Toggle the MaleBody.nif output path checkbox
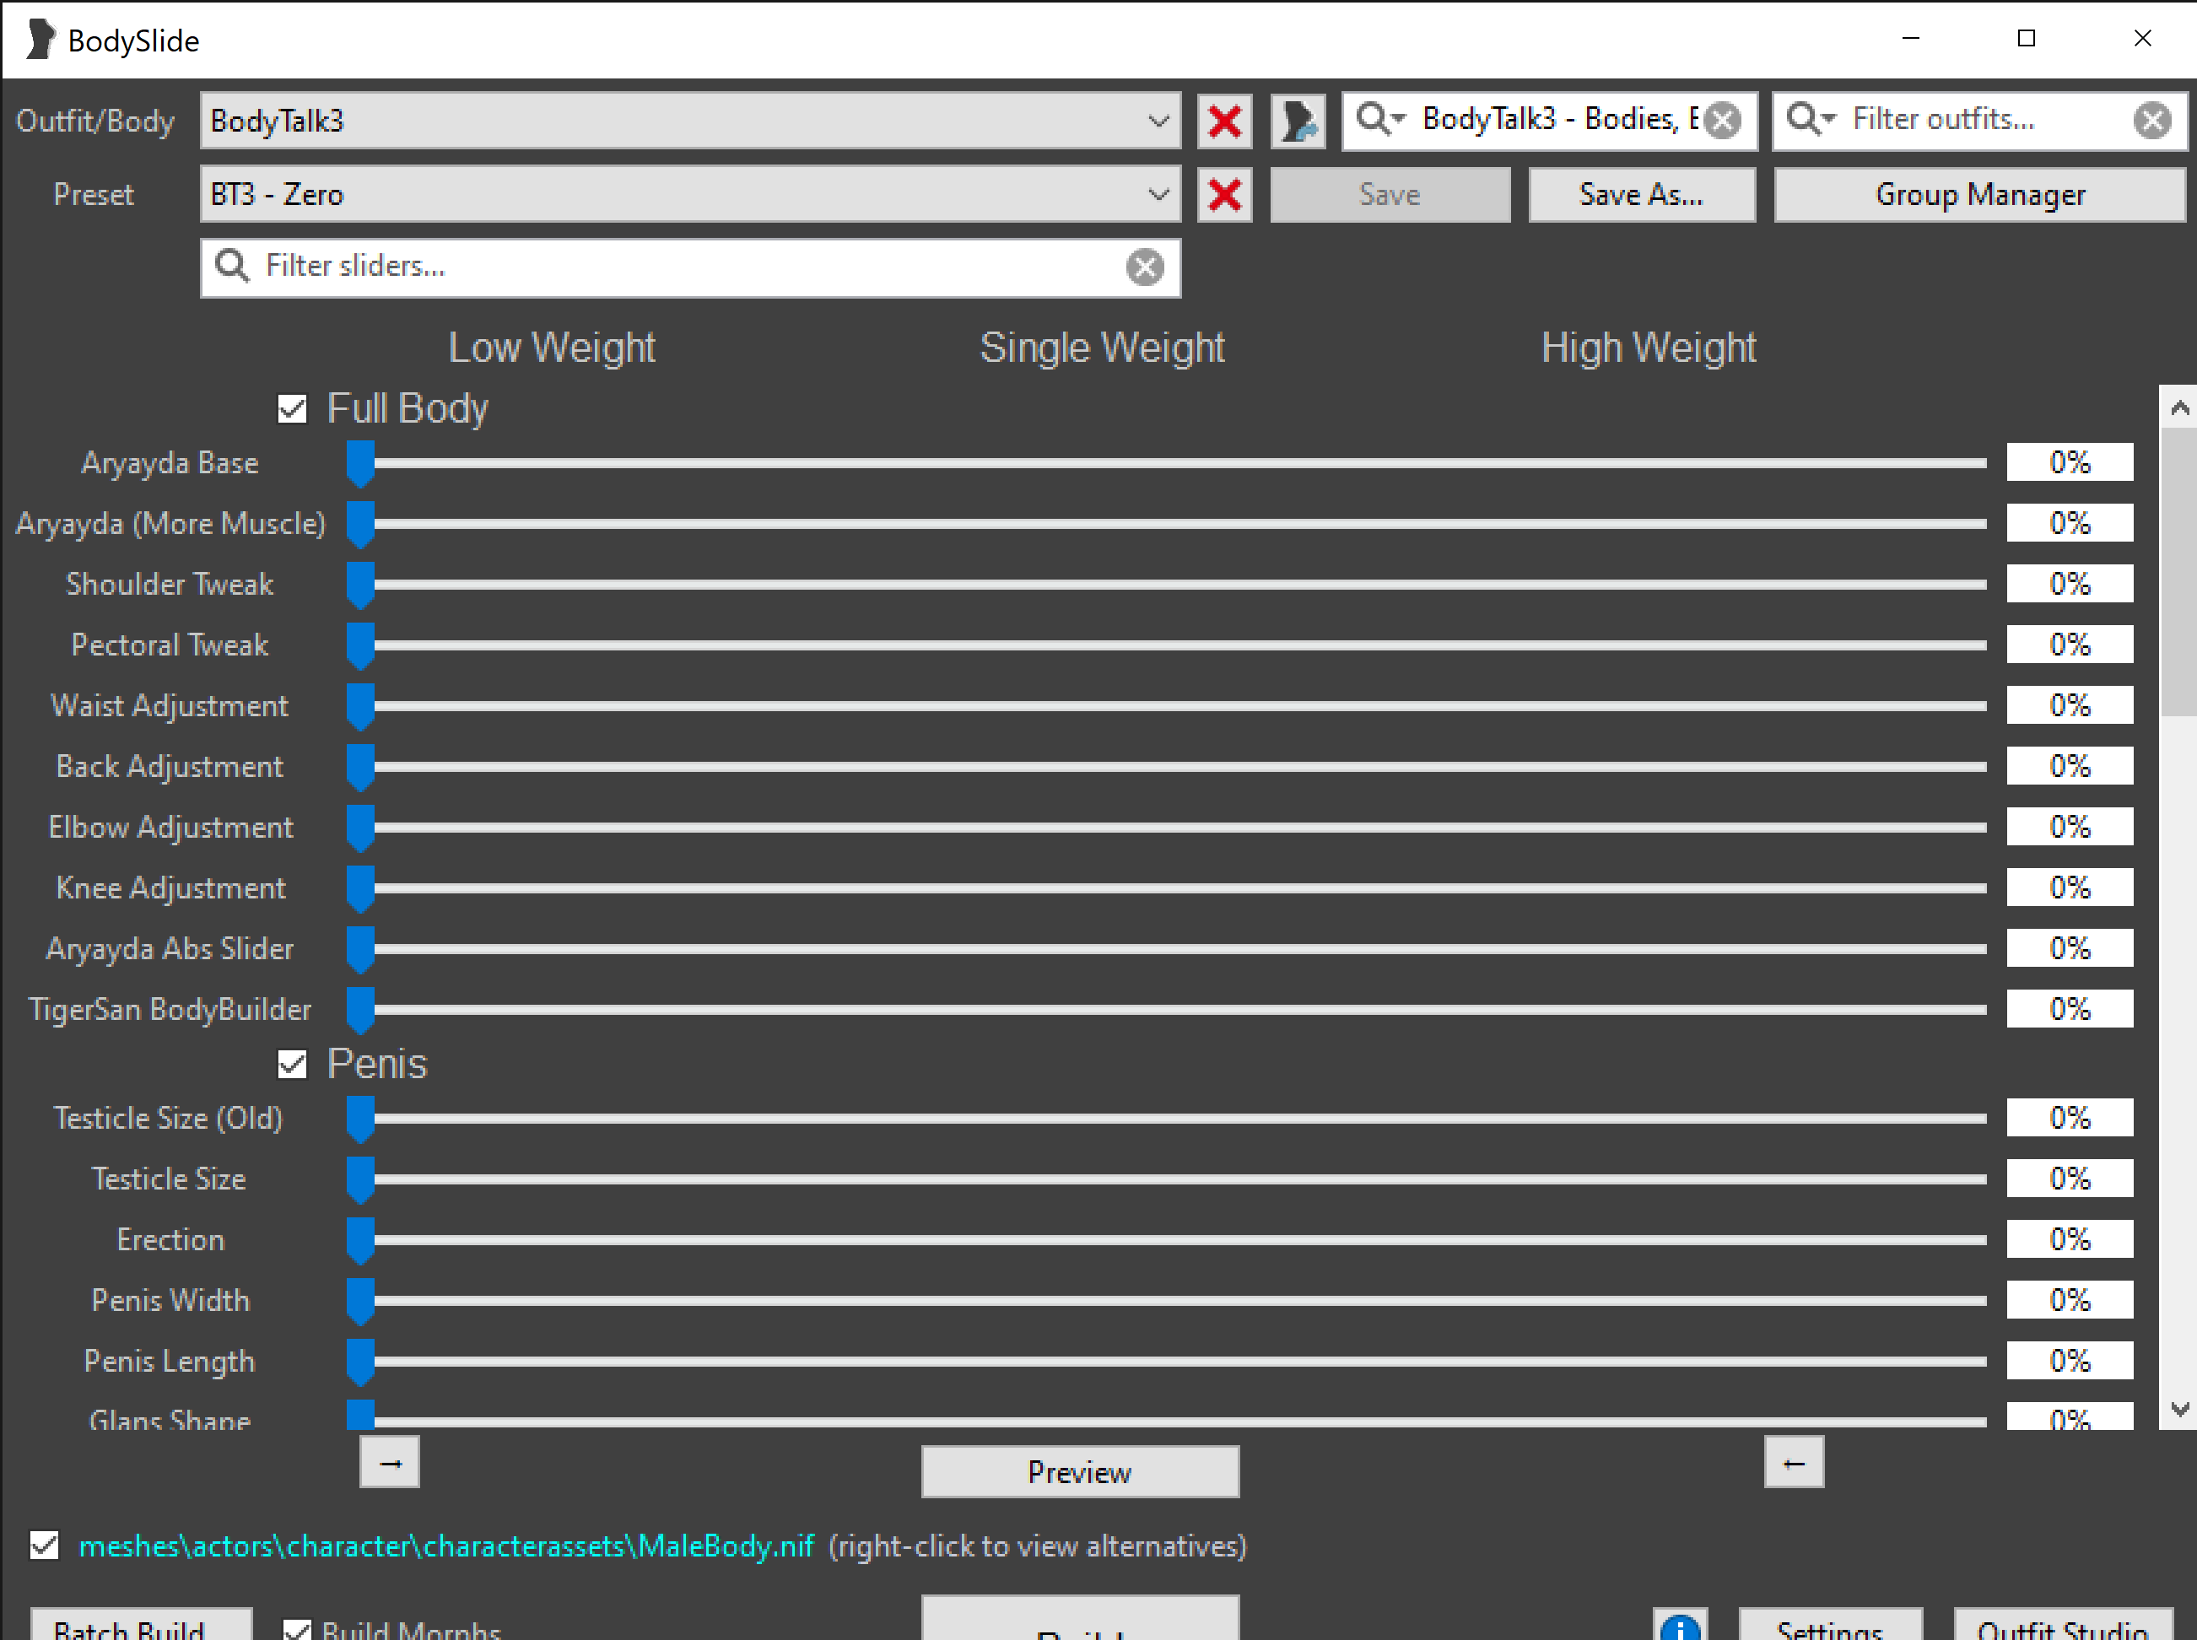 click(x=45, y=1546)
